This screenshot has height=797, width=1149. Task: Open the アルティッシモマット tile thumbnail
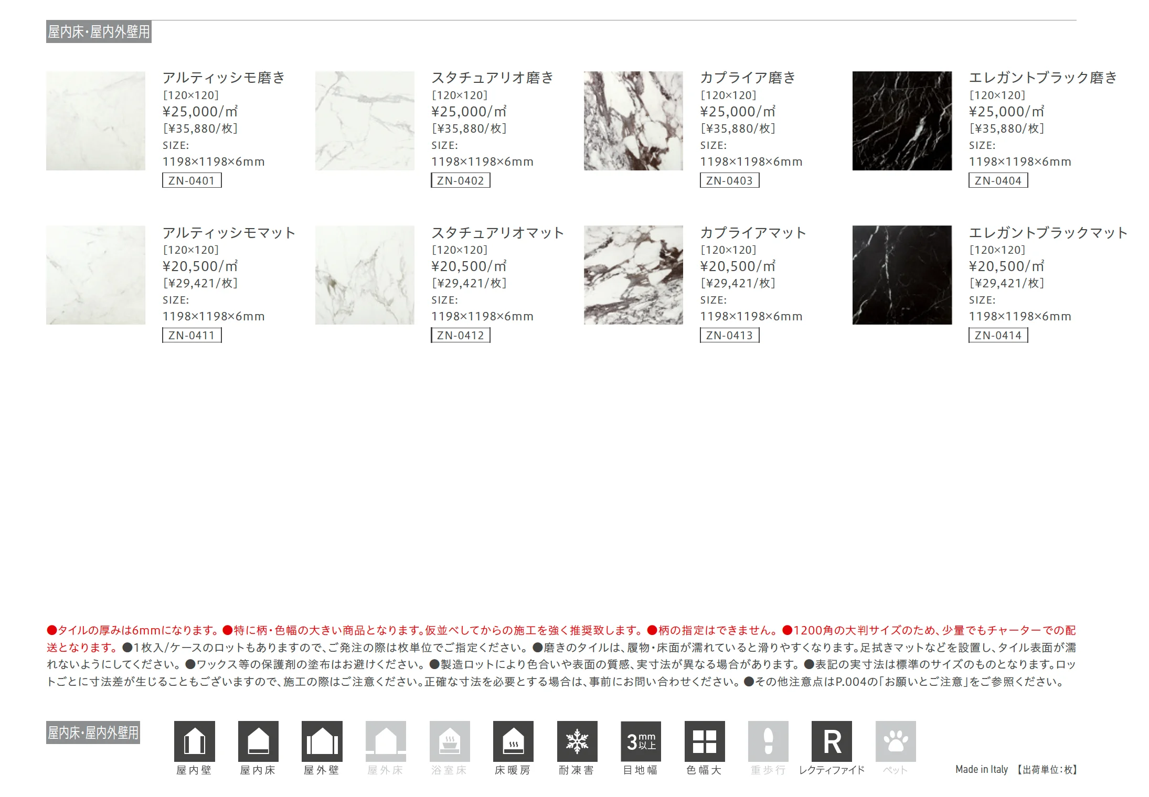(95, 275)
